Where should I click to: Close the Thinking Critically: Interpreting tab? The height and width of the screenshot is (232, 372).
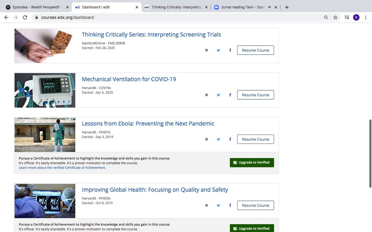[x=206, y=7]
